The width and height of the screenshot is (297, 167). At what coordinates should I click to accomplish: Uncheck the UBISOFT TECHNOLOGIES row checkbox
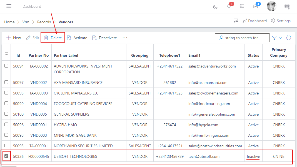6,156
